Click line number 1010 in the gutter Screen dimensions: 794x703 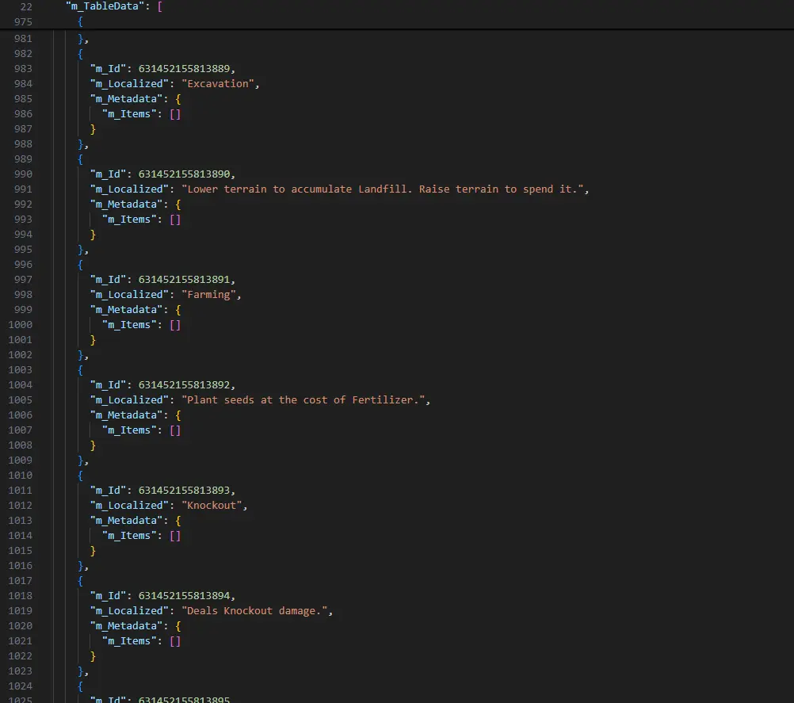click(21, 475)
